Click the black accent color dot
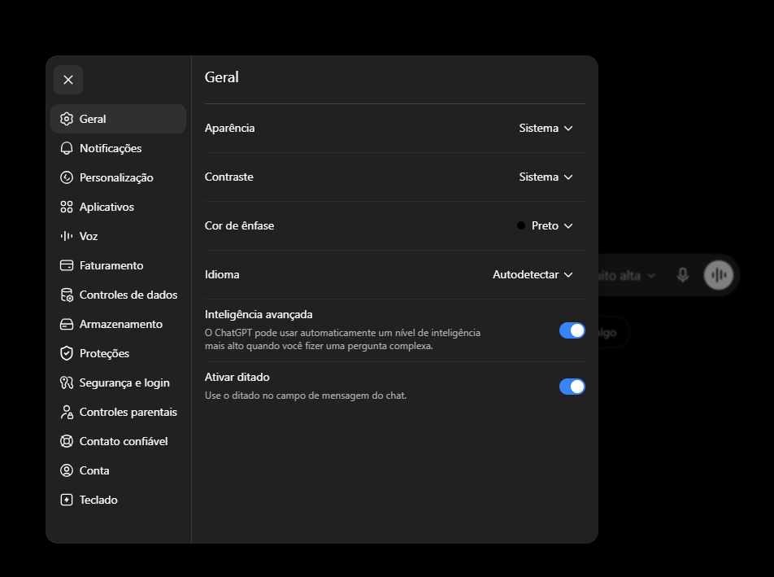The height and width of the screenshot is (577, 774). [521, 225]
